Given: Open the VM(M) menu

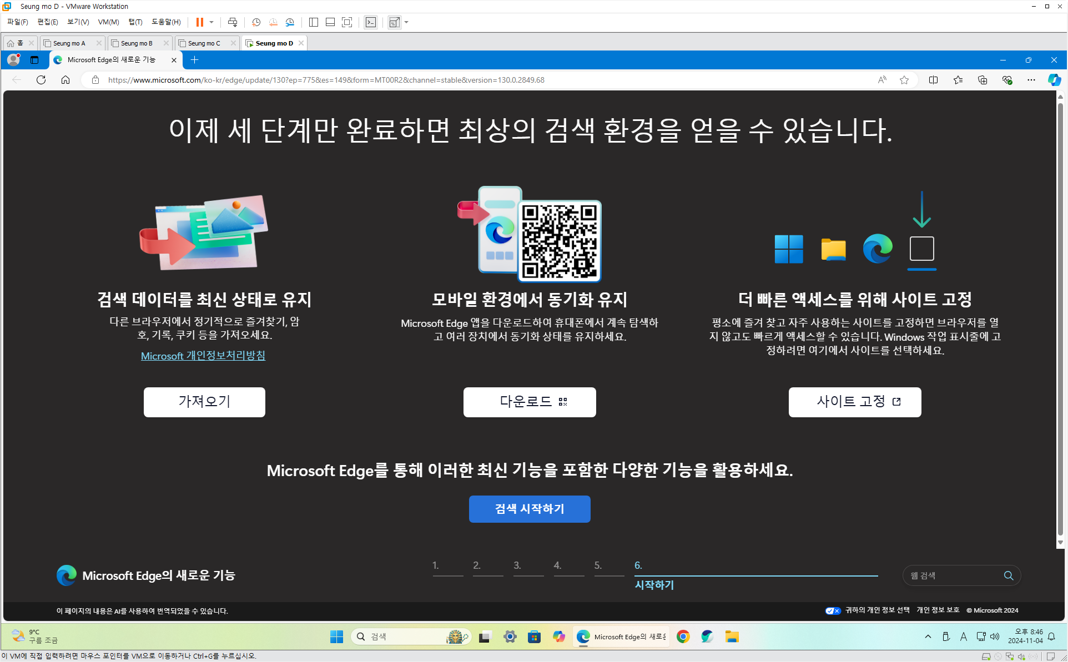Looking at the screenshot, I should coord(108,22).
